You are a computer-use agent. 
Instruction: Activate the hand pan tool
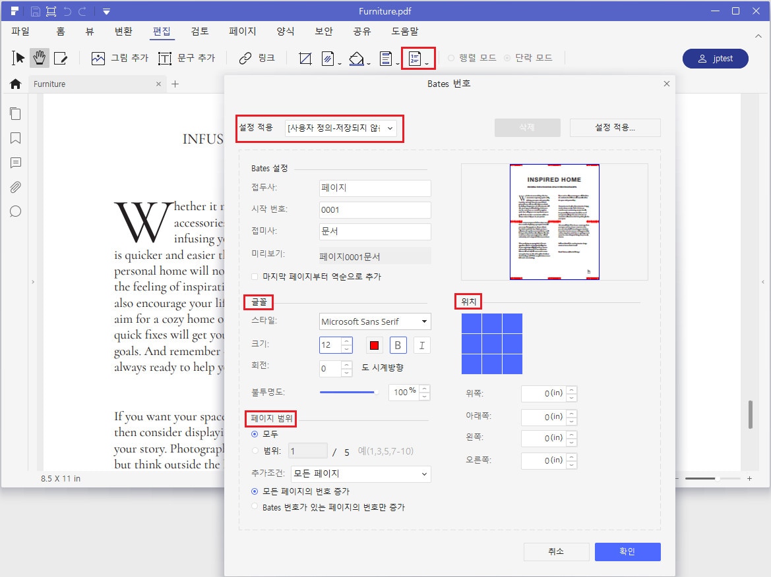40,58
